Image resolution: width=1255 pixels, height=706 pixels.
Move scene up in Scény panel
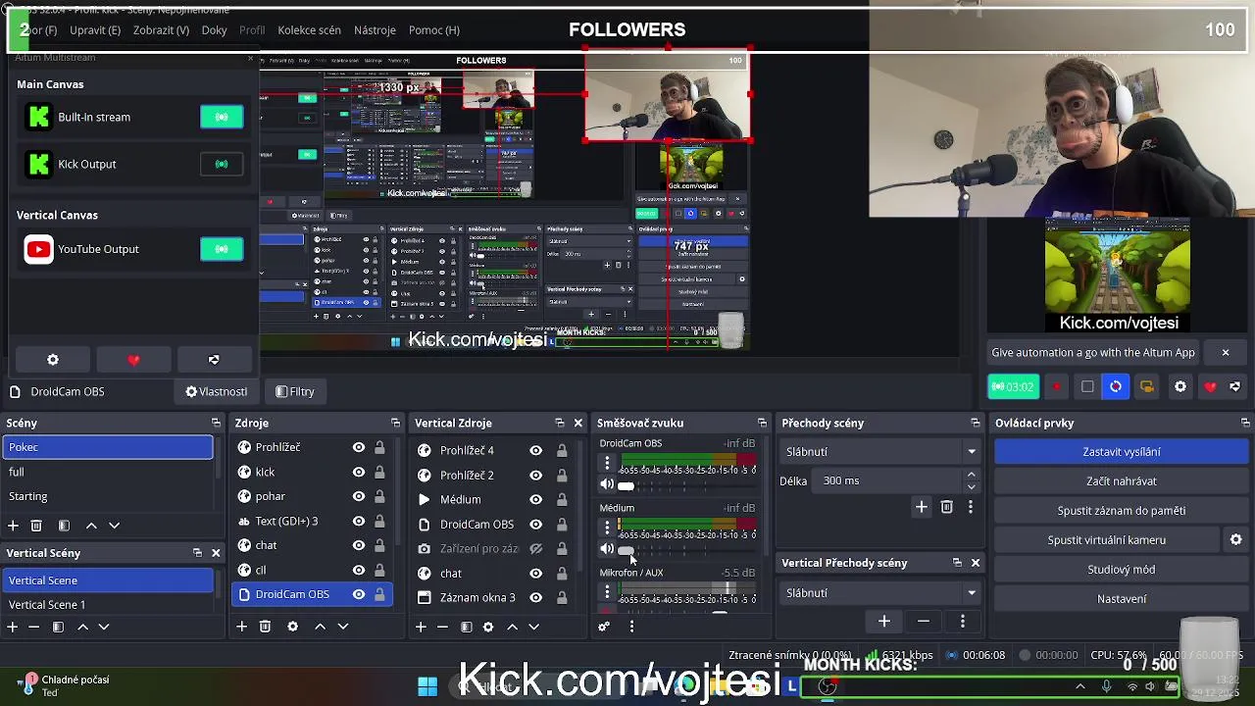[91, 526]
